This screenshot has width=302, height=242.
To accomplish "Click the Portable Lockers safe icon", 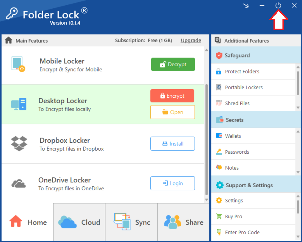I will pyautogui.click(x=219, y=87).
